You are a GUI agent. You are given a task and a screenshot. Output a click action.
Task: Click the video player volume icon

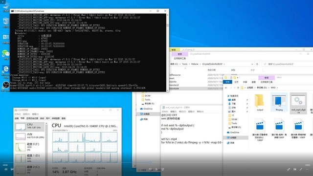pos(6,170)
